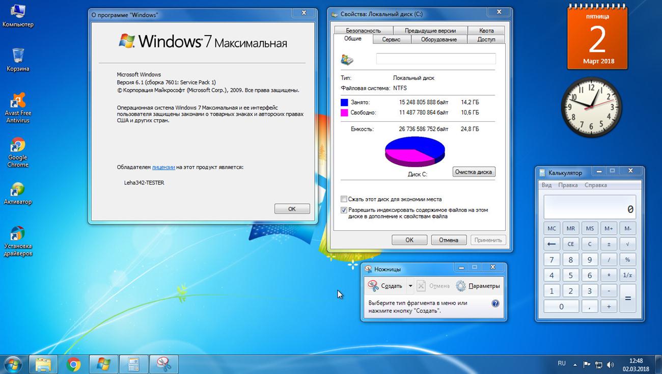Show hidden tray icons arrow
This screenshot has height=374, width=662.
click(574, 364)
